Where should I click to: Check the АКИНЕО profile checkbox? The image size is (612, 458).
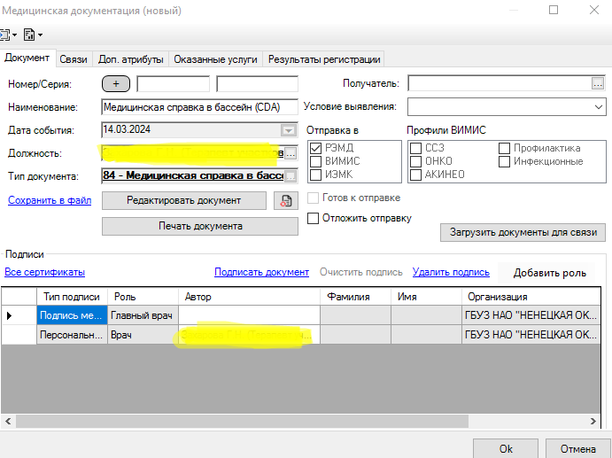(415, 175)
